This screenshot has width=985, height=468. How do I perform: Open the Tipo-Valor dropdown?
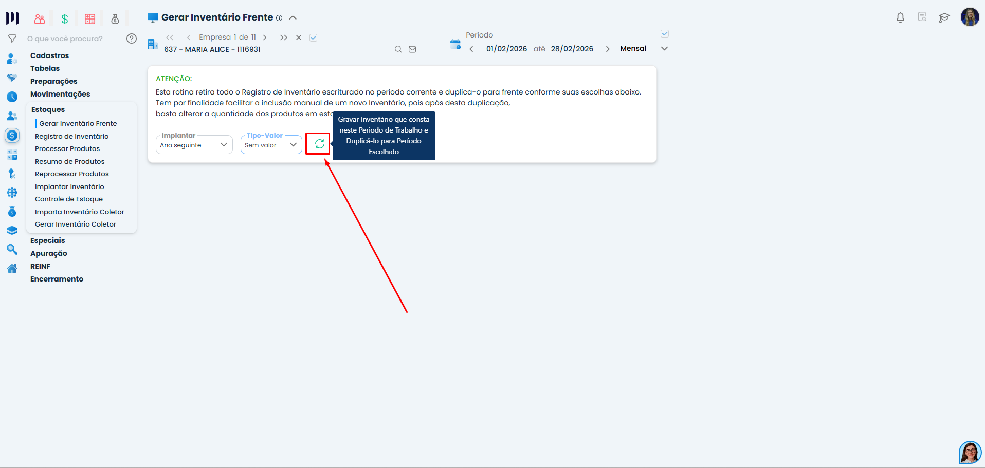(271, 145)
